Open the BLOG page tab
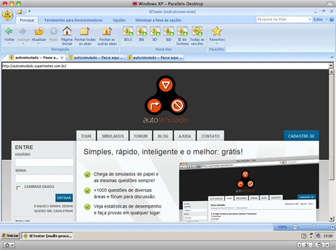Image resolution: width=336 pixels, height=250 pixels. coord(163,136)
